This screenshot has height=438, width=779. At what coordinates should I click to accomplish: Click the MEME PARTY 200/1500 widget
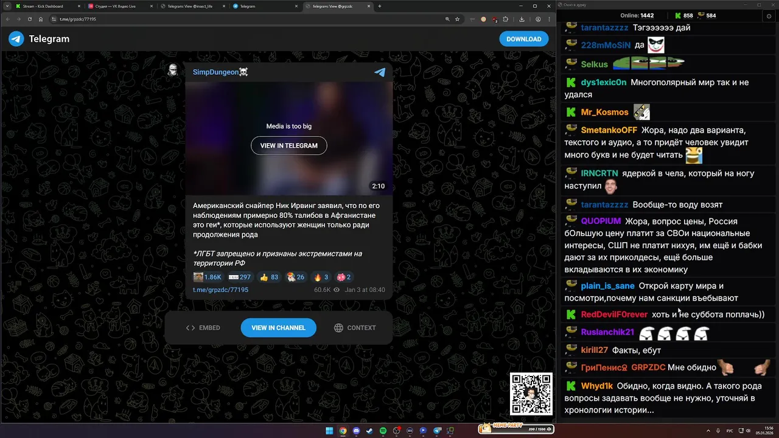(516, 428)
